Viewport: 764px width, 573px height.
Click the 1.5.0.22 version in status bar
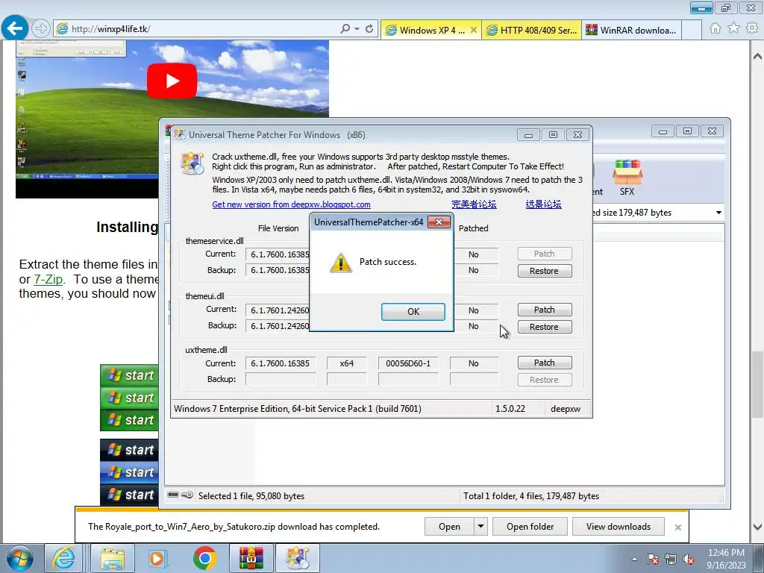510,409
